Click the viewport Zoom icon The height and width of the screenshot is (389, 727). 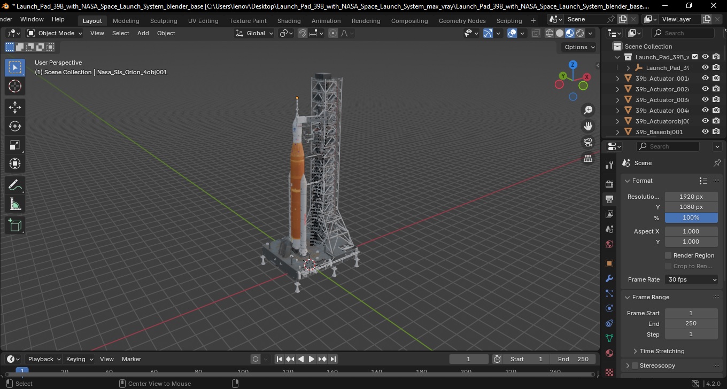coord(588,110)
